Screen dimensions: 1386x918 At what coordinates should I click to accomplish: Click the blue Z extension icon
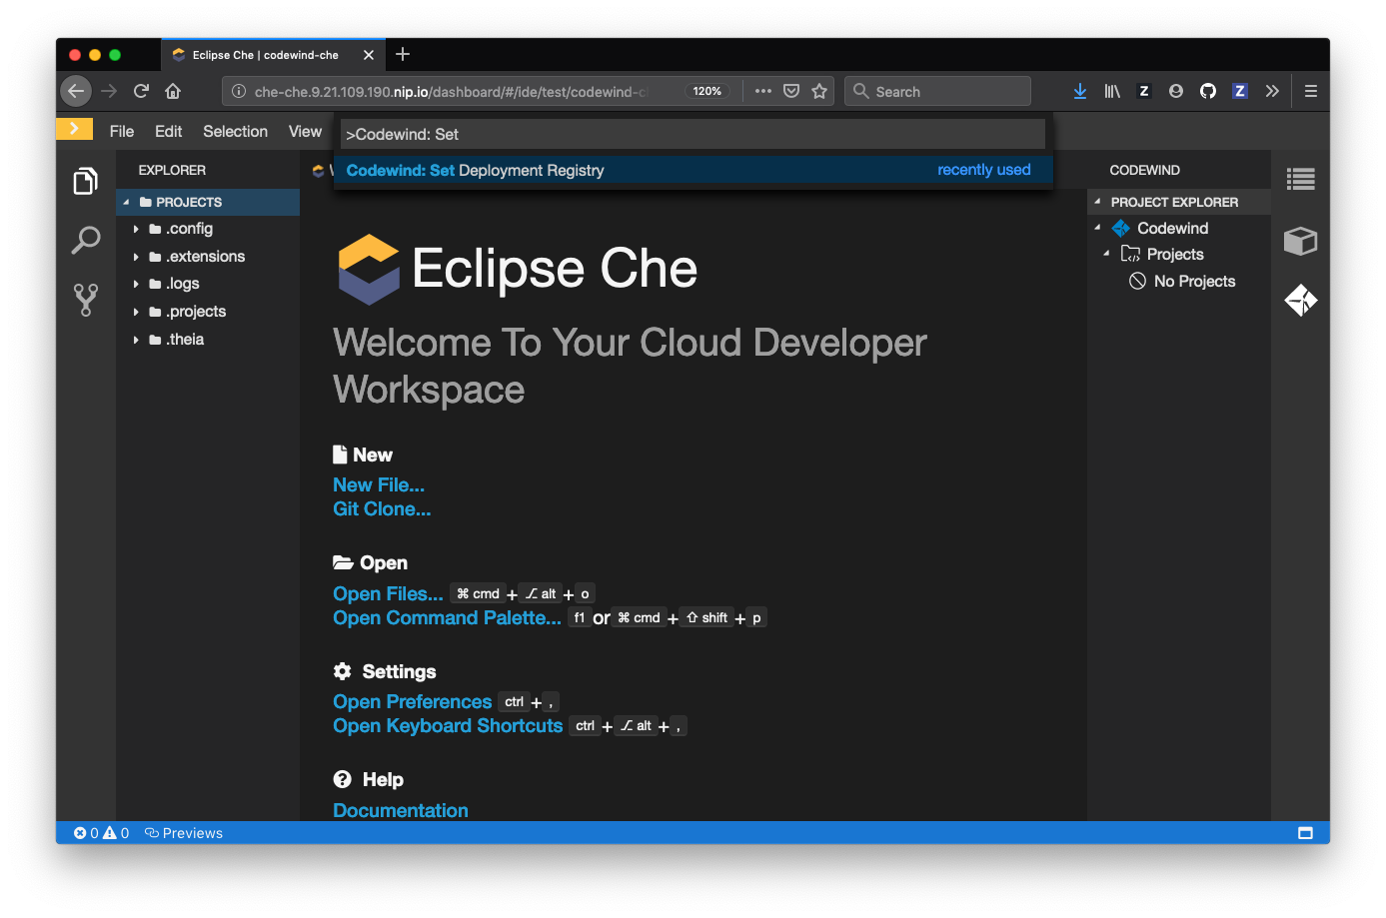click(1240, 91)
